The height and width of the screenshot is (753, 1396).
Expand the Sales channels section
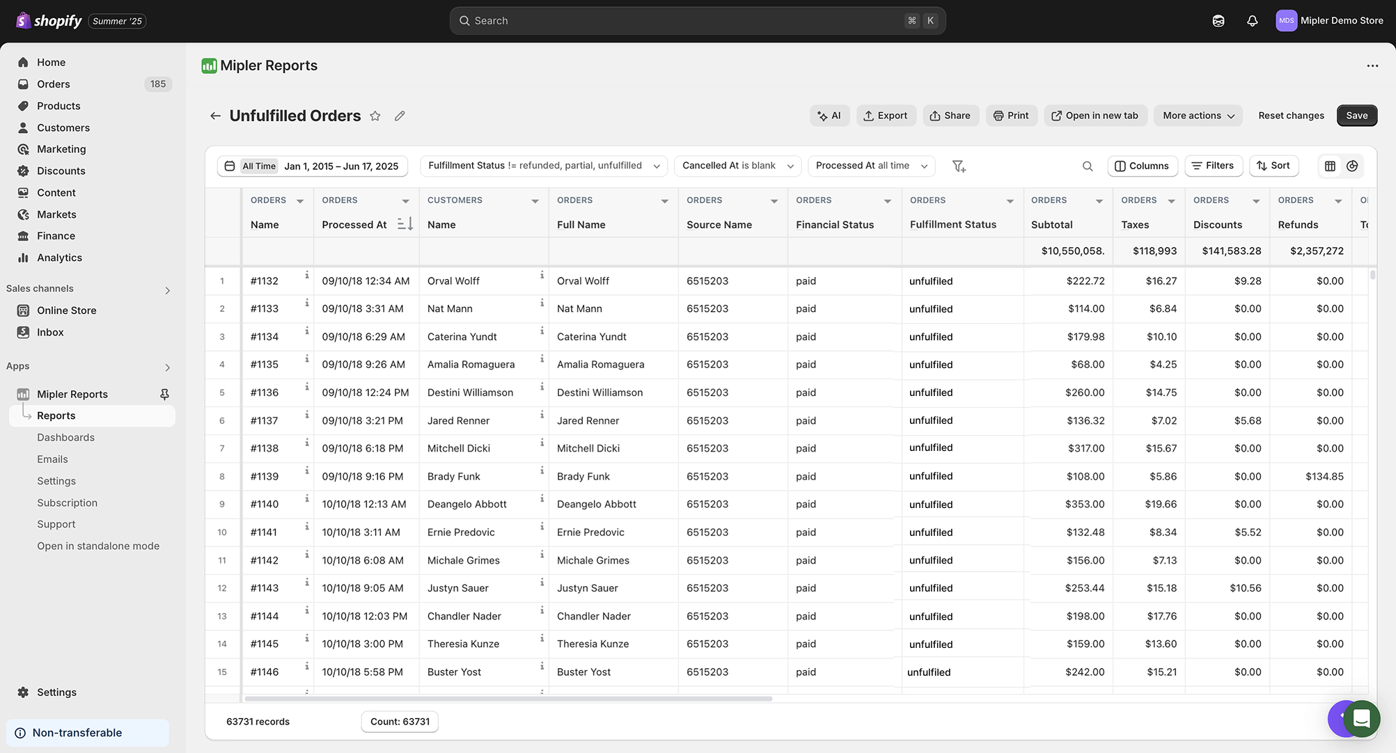click(167, 290)
